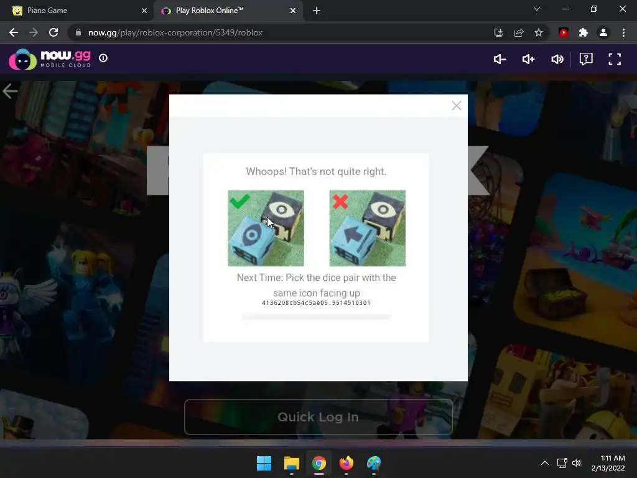This screenshot has width=637, height=478.
Task: Select the wrong dice image with red X
Action: [367, 228]
